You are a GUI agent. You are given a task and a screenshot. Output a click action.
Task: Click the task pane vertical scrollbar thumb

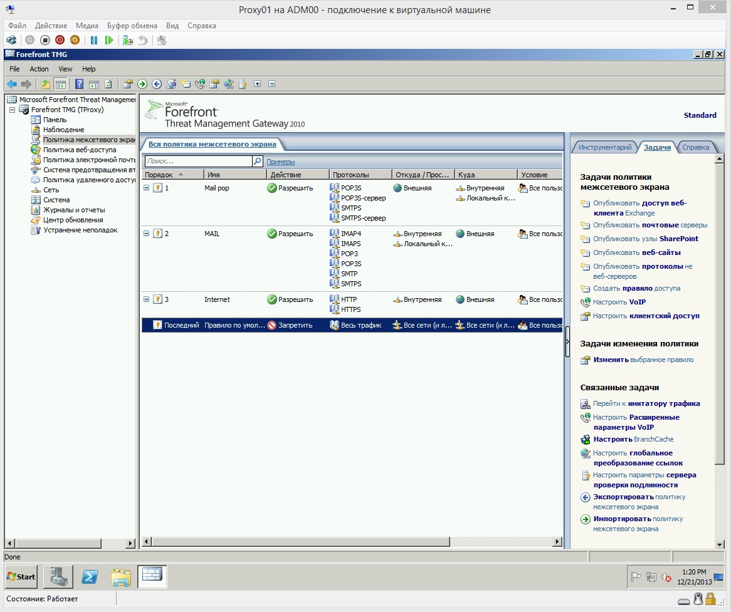coord(719,313)
